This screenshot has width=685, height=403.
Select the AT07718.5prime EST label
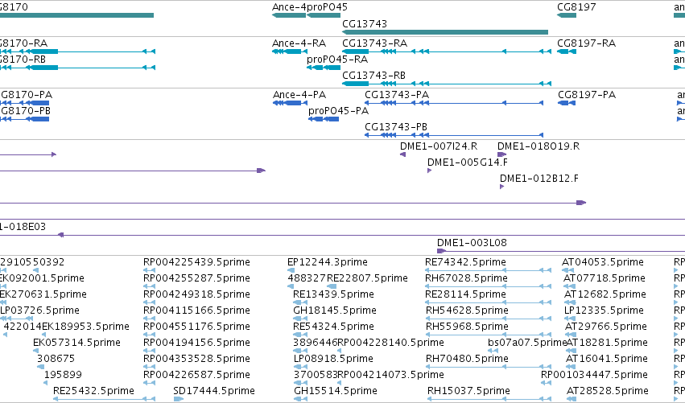[x=605, y=278]
